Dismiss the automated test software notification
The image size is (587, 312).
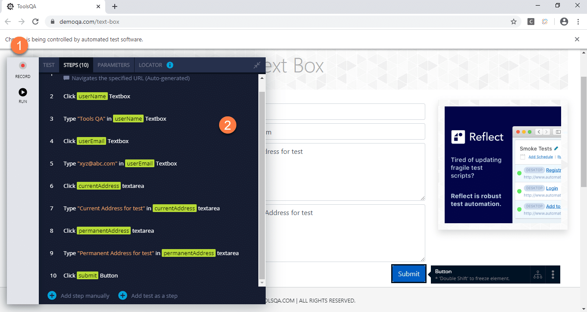coord(577,39)
